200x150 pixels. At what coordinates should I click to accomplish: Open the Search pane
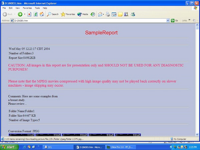53,14
